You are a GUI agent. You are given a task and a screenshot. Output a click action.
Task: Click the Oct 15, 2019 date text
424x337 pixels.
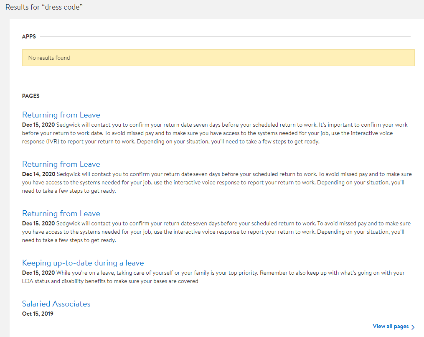pyautogui.click(x=38, y=314)
